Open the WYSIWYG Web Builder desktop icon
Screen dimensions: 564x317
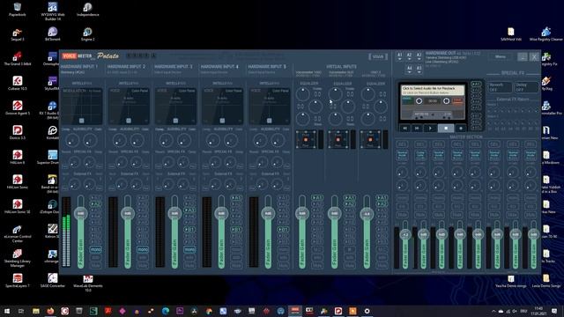click(x=53, y=11)
